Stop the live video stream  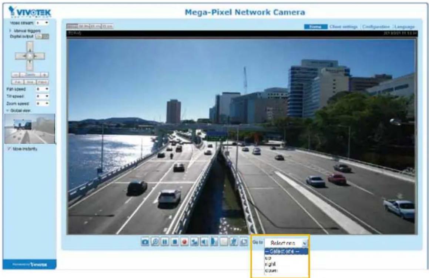tap(175, 242)
